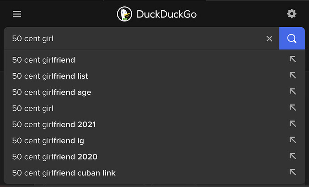Choose suggestion '50 cent girlfriend age'
Image resolution: width=309 pixels, height=187 pixels.
[154, 92]
